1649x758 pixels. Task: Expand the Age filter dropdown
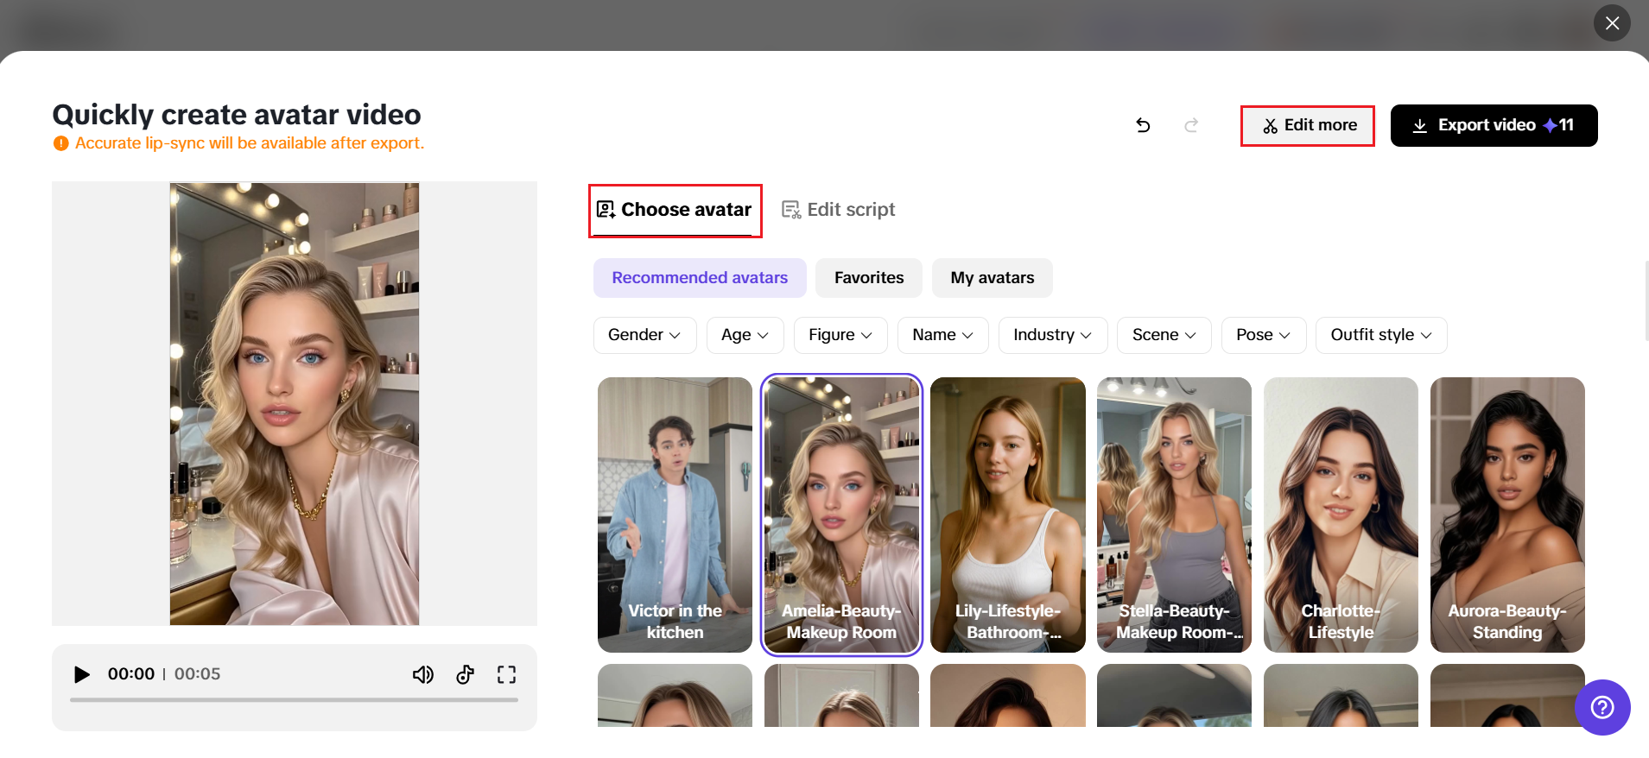coord(745,335)
